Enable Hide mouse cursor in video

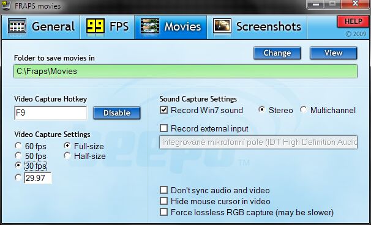[163, 201]
